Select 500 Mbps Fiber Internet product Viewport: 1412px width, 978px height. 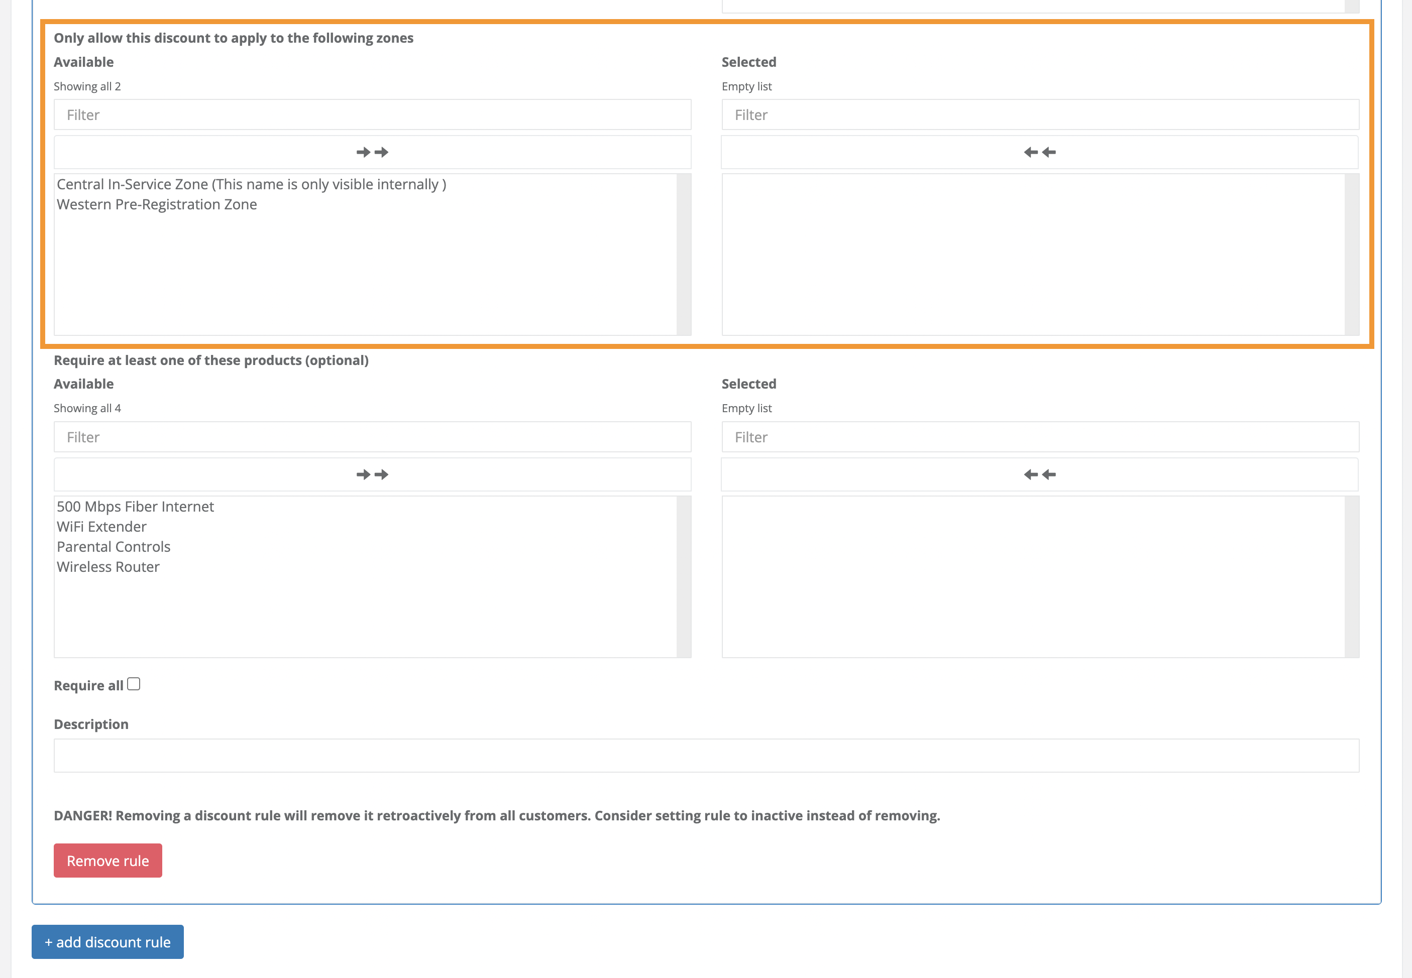(135, 507)
